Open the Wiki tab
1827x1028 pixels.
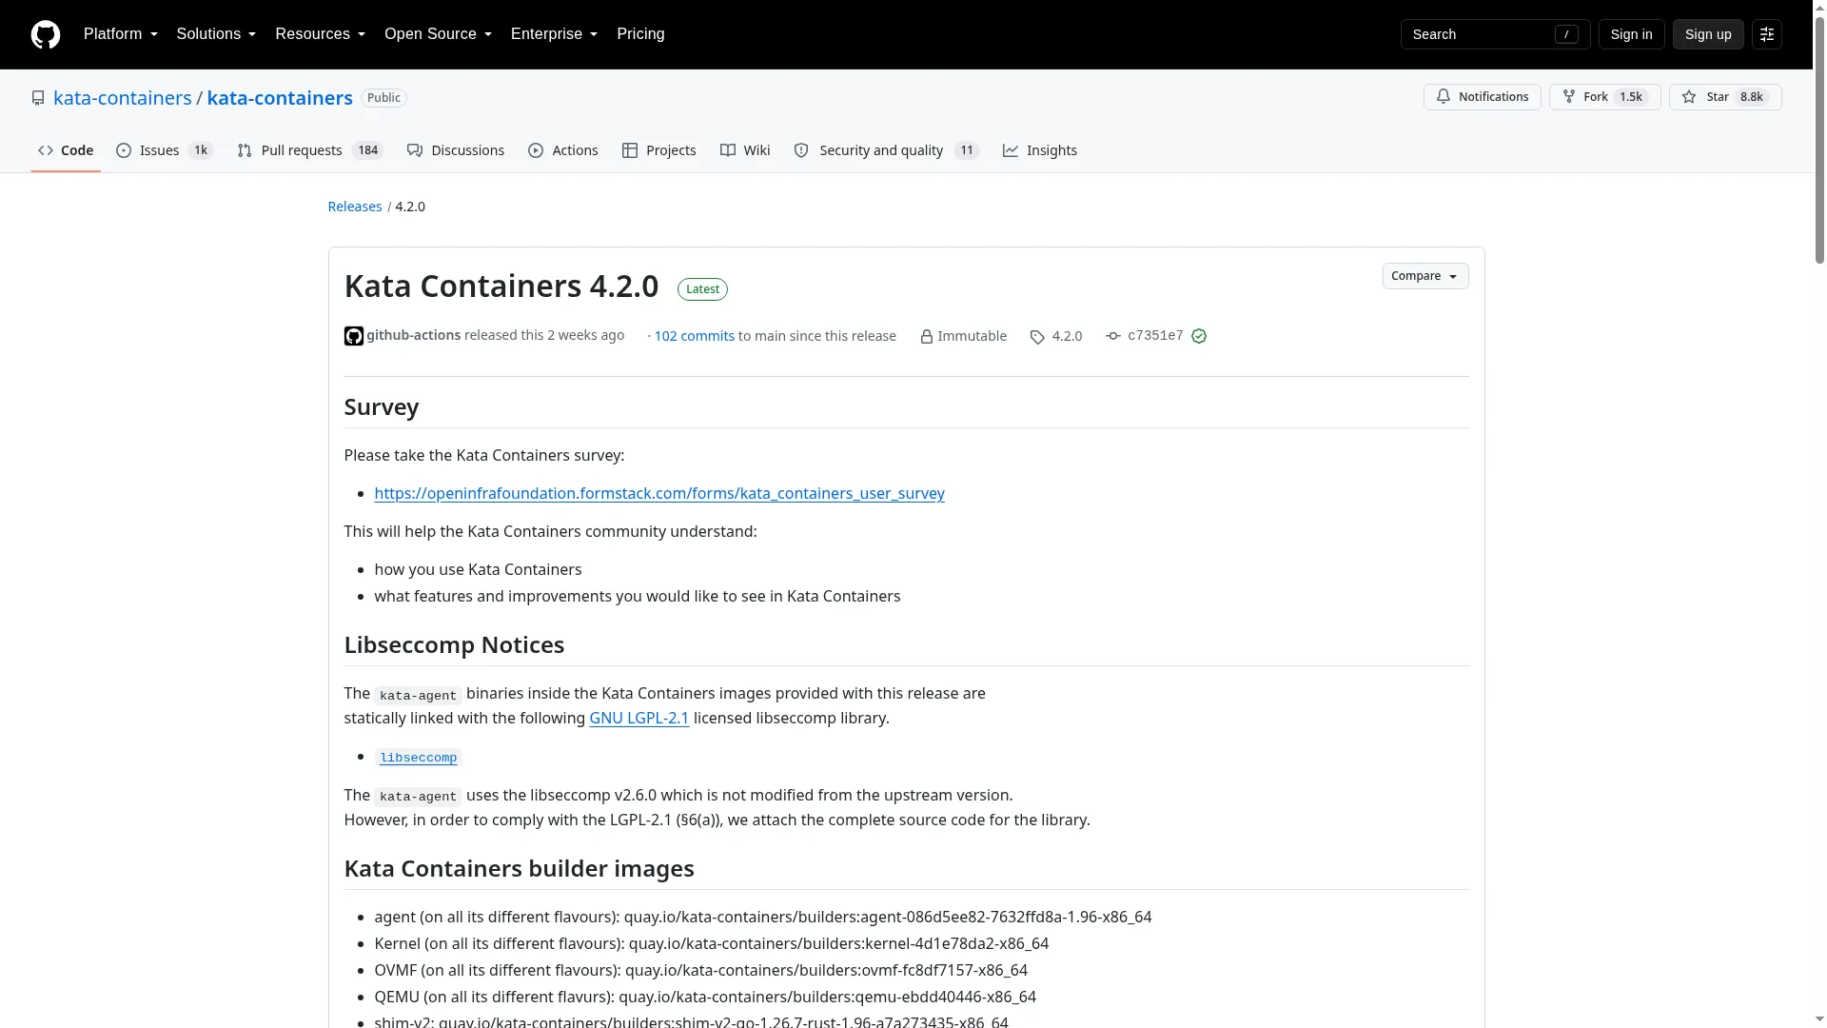click(745, 150)
